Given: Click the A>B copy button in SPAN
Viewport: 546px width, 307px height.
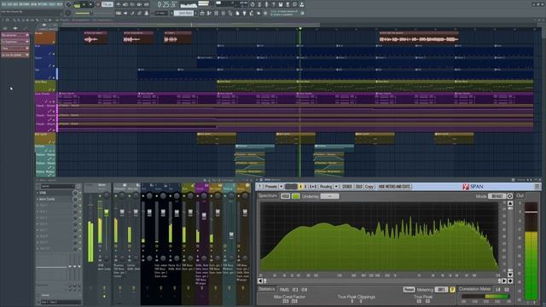Looking at the screenshot, I should pyautogui.click(x=313, y=187).
